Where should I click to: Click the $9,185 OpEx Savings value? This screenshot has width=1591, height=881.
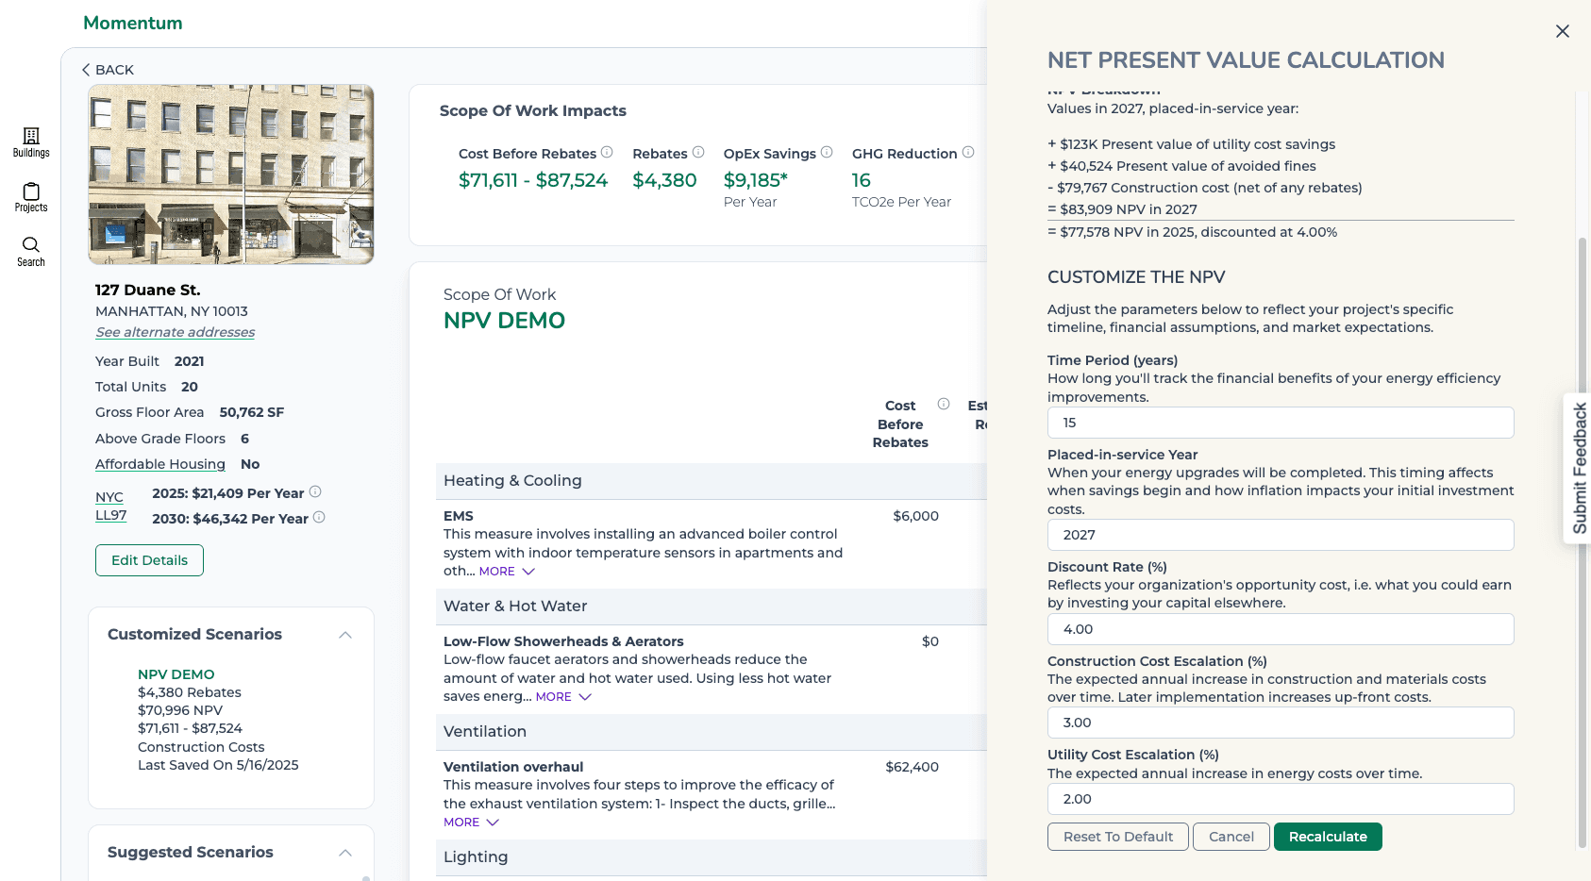[756, 180]
